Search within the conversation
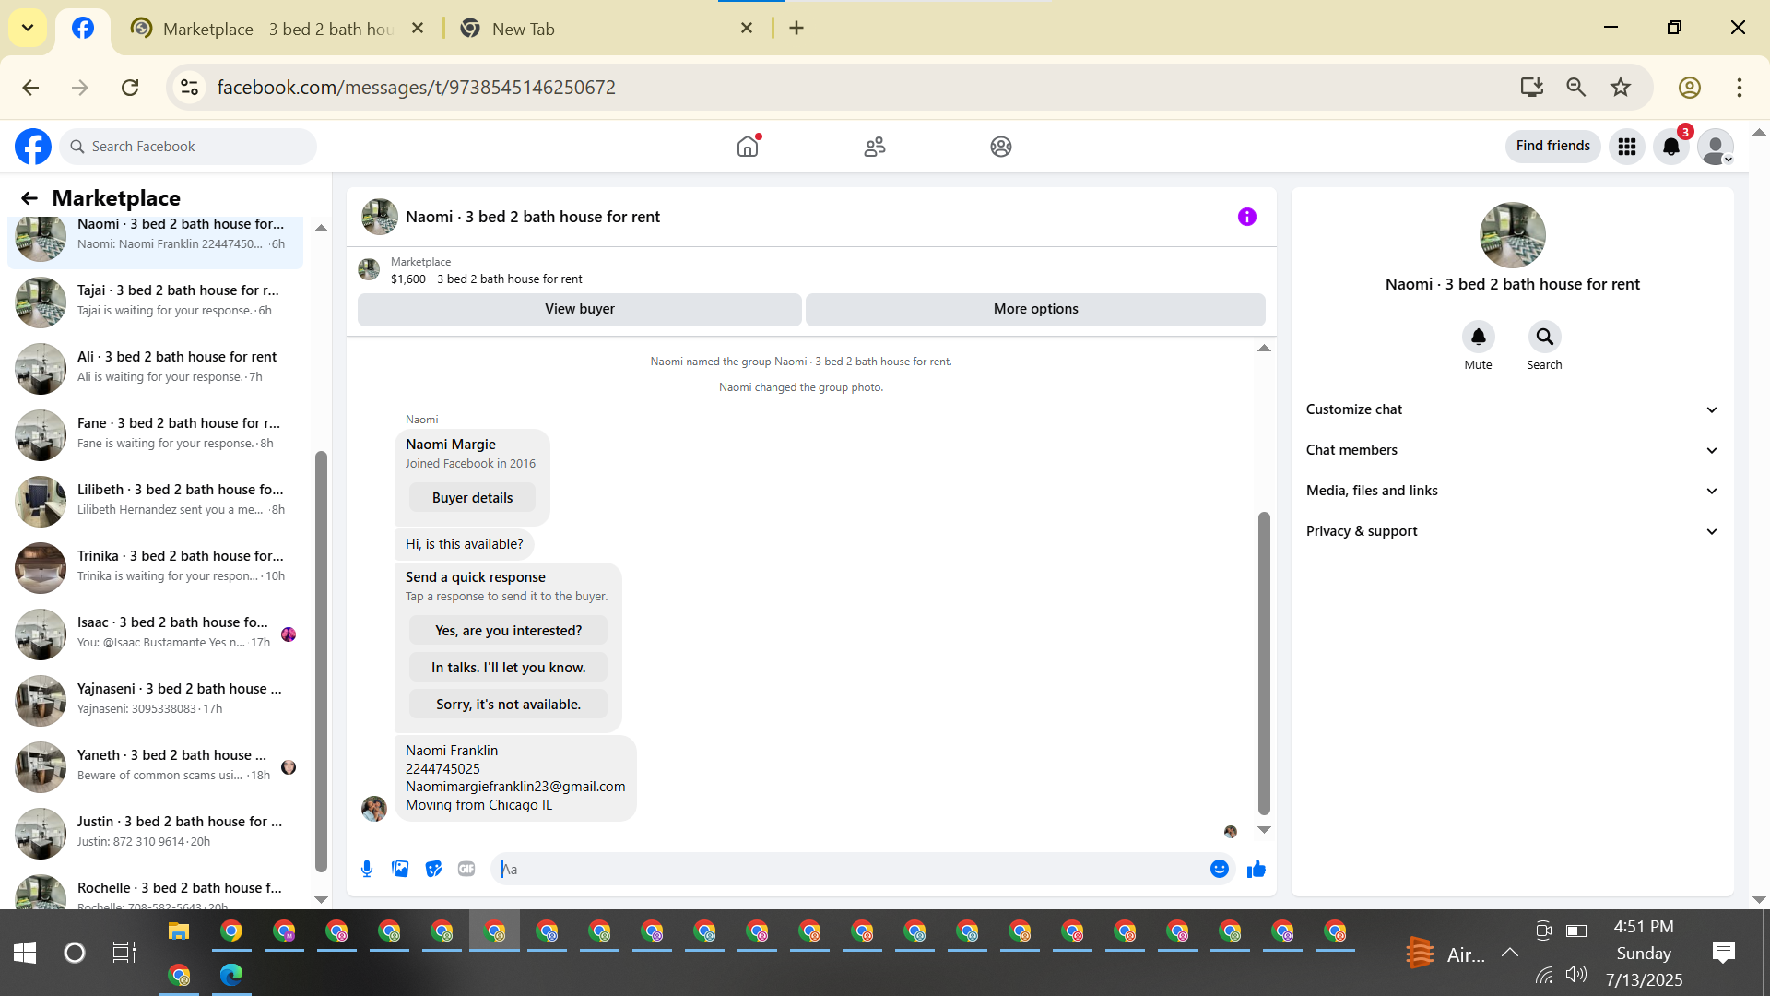 1544,337
